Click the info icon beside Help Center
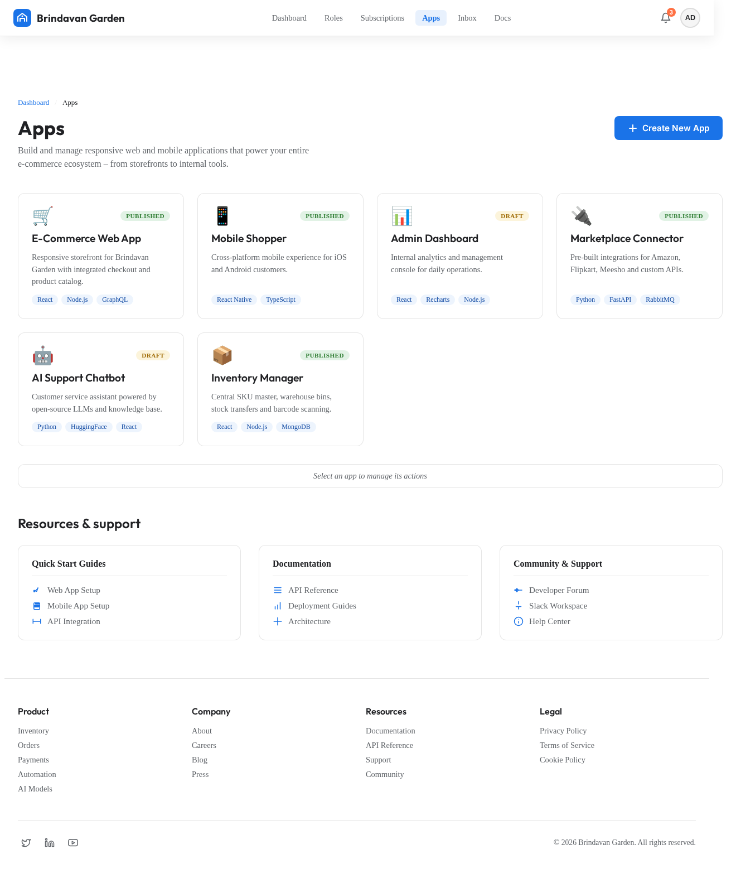This screenshot has height=869, width=736. (519, 621)
